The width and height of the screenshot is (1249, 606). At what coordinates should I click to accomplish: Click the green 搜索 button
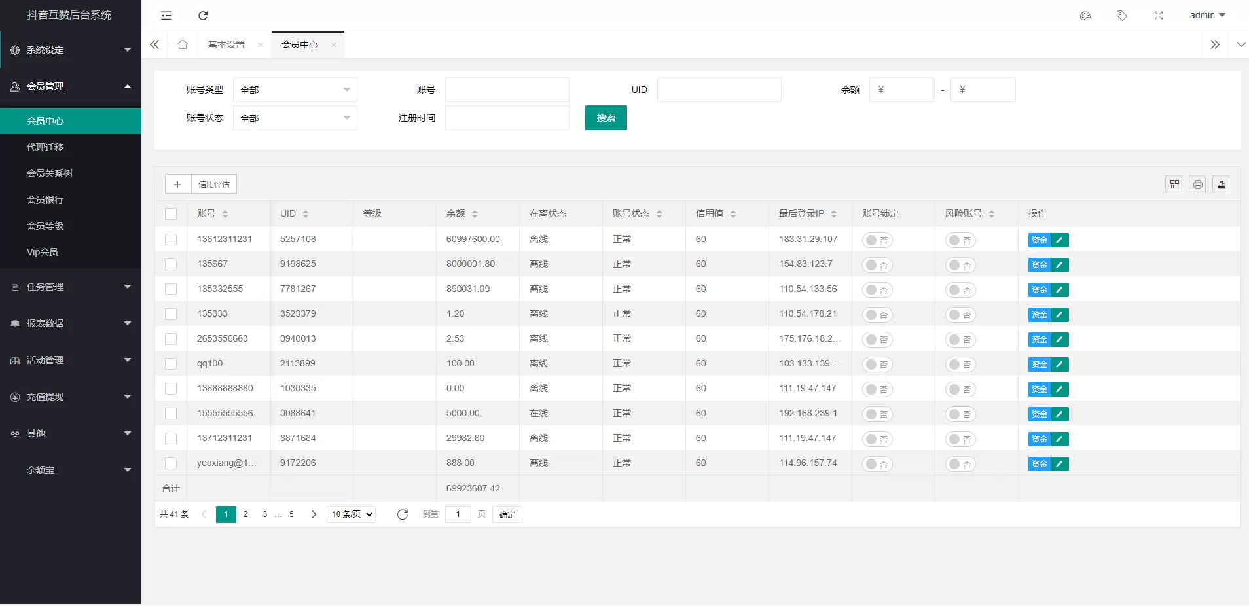coord(606,118)
